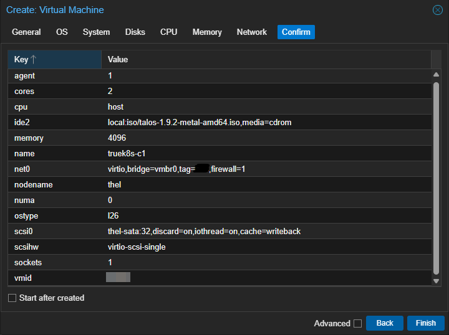The image size is (449, 335).
Task: Select the scsi0 disk row
Action: (204, 232)
